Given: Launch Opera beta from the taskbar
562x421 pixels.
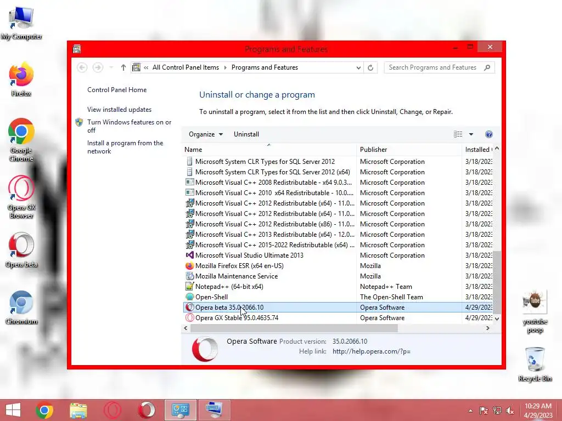Looking at the screenshot, I should 146,410.
